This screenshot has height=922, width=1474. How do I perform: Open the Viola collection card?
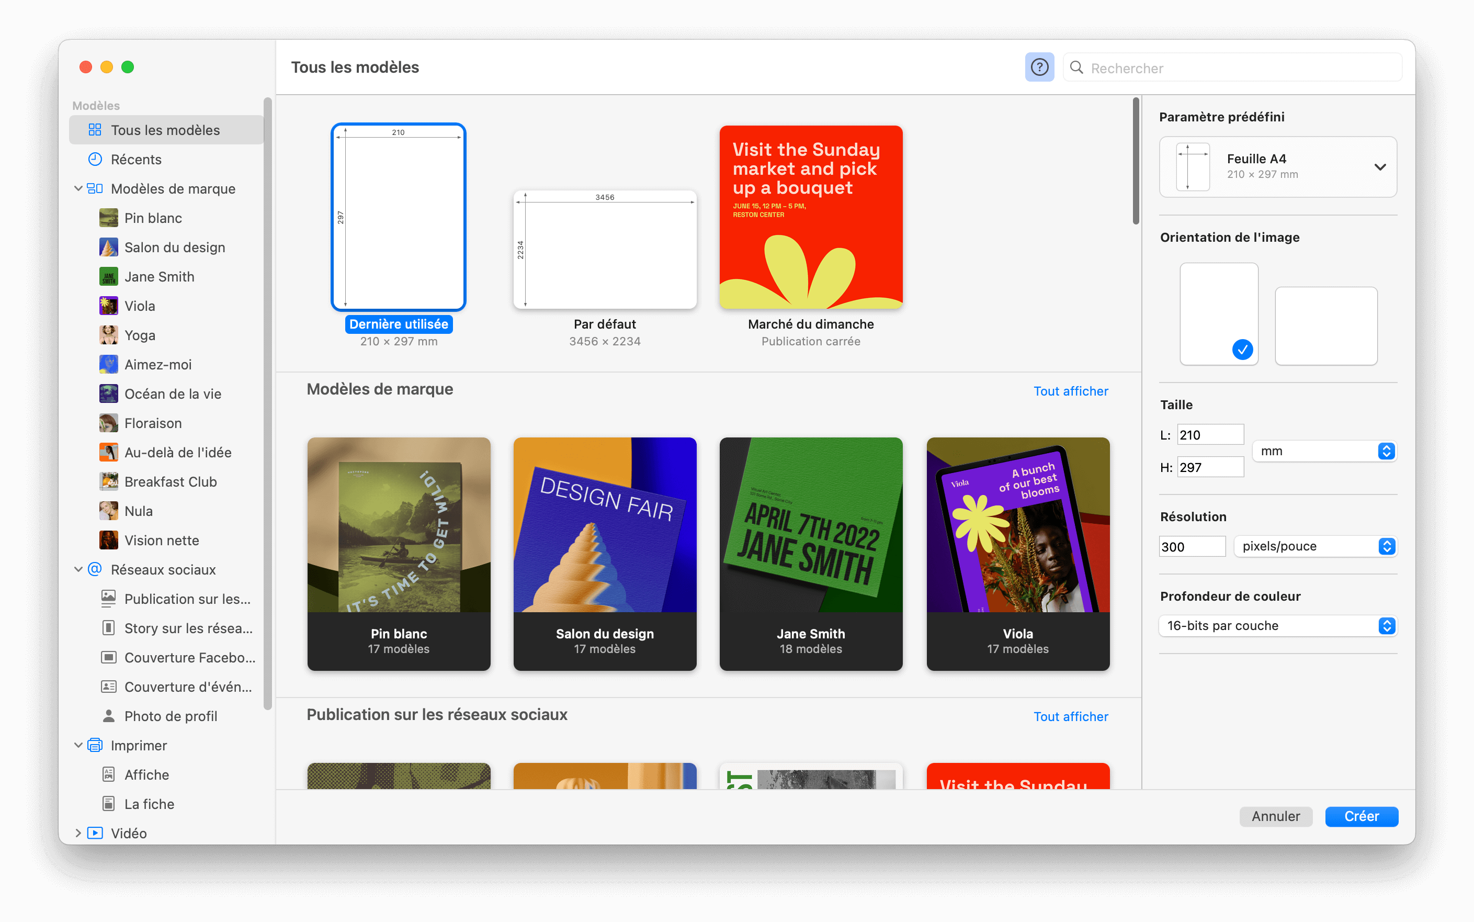pyautogui.click(x=1017, y=554)
